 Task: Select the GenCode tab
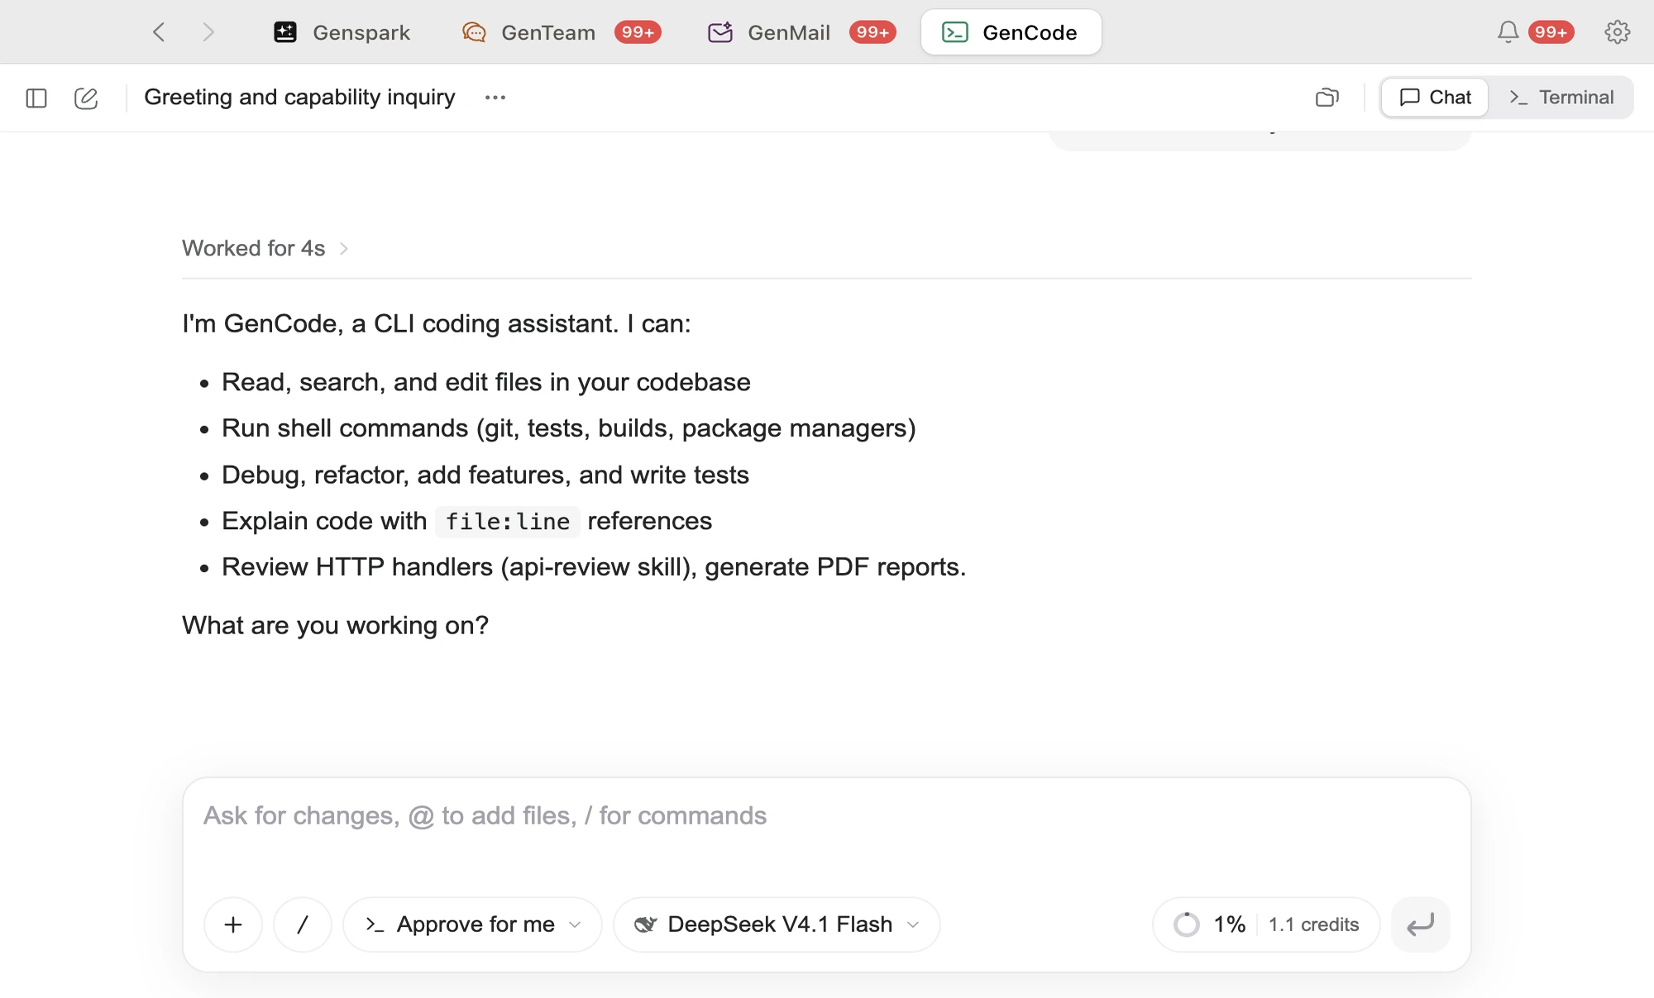[1011, 32]
